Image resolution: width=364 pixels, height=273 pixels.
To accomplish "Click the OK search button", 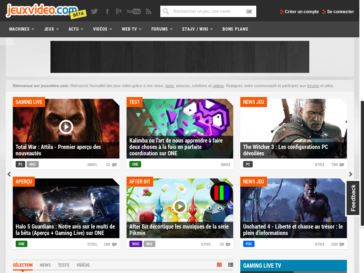I will tap(249, 11).
